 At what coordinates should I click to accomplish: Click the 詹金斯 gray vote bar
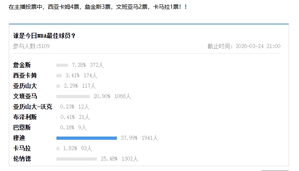coord(62,65)
